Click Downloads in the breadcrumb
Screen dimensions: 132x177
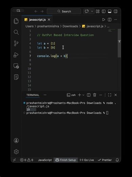[x=70, y=26]
